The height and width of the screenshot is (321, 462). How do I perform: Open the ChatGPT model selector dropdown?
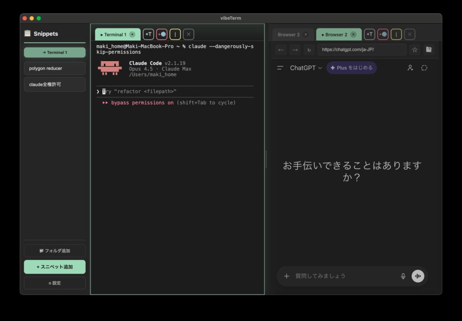(306, 68)
